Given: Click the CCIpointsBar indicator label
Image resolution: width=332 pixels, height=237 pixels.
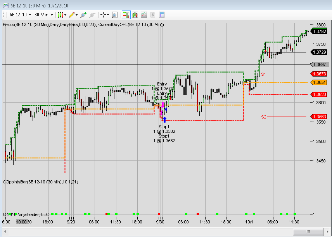Looking at the screenshot, I should pyautogui.click(x=40, y=182).
